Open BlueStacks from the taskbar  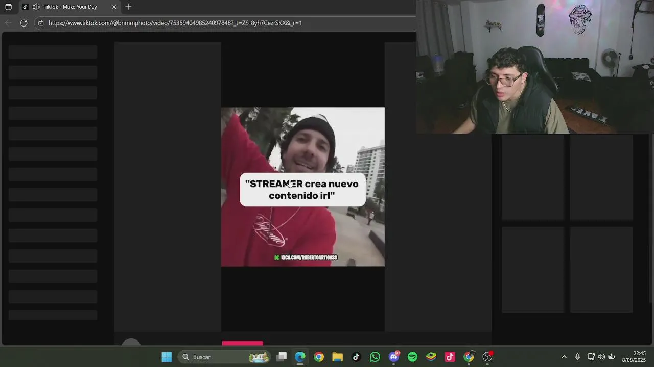431,357
